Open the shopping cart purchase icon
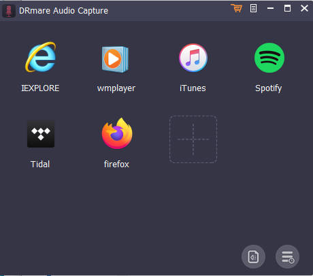The width and height of the screenshot is (313, 276). [236, 8]
